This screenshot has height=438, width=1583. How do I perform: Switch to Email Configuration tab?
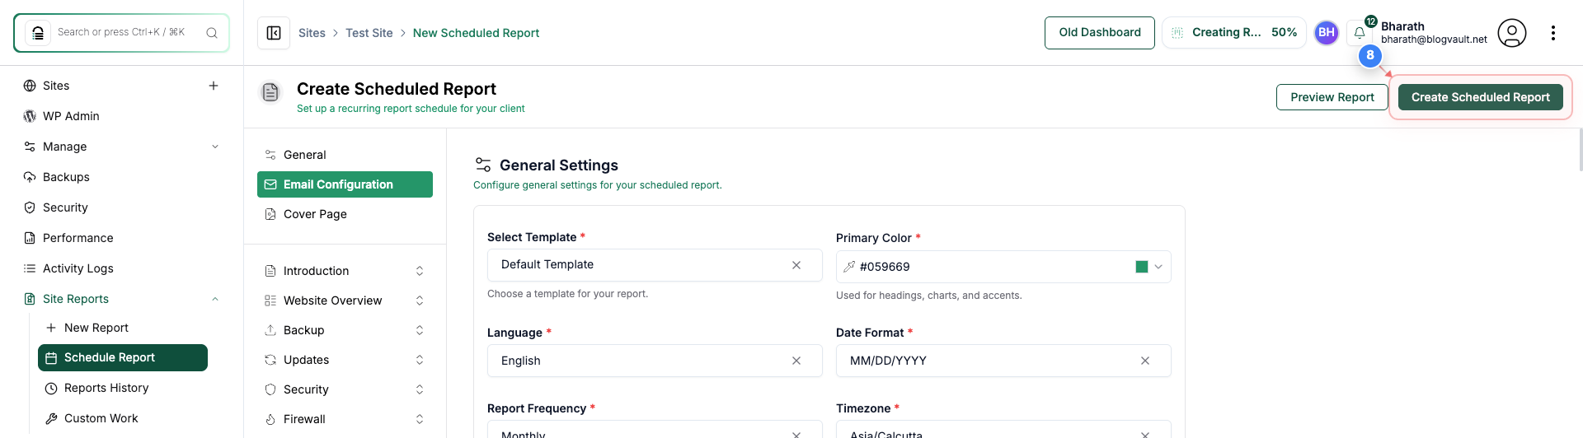click(x=345, y=184)
